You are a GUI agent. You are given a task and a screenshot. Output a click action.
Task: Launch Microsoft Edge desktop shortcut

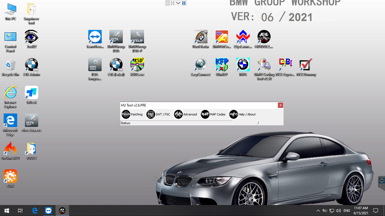pos(10,125)
